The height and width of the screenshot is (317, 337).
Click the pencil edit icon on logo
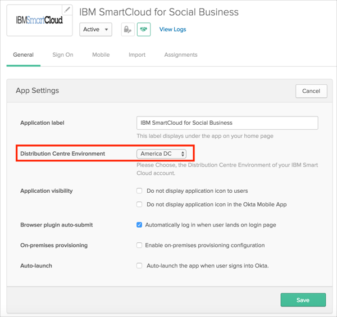(x=67, y=10)
